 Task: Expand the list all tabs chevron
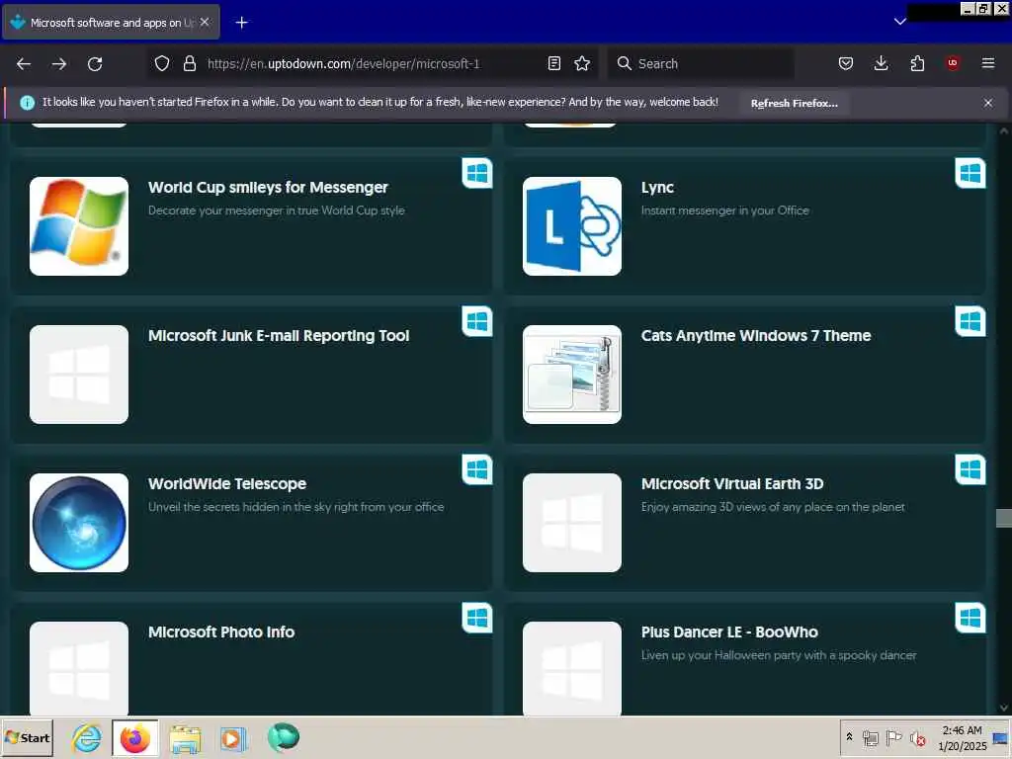(899, 22)
